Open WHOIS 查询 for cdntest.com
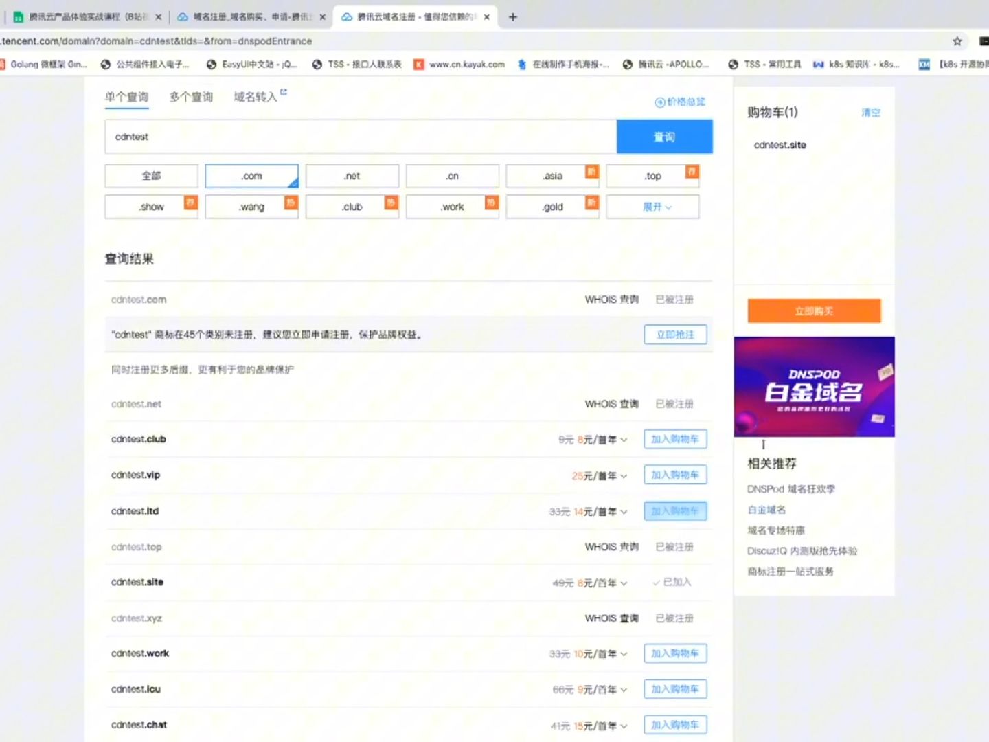 (611, 300)
